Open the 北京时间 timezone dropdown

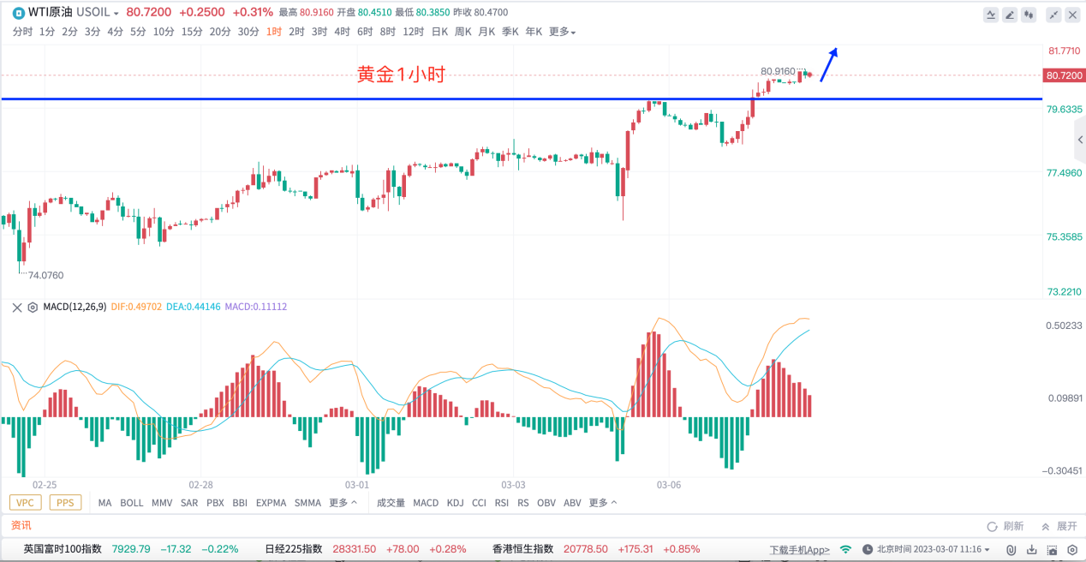(x=927, y=549)
